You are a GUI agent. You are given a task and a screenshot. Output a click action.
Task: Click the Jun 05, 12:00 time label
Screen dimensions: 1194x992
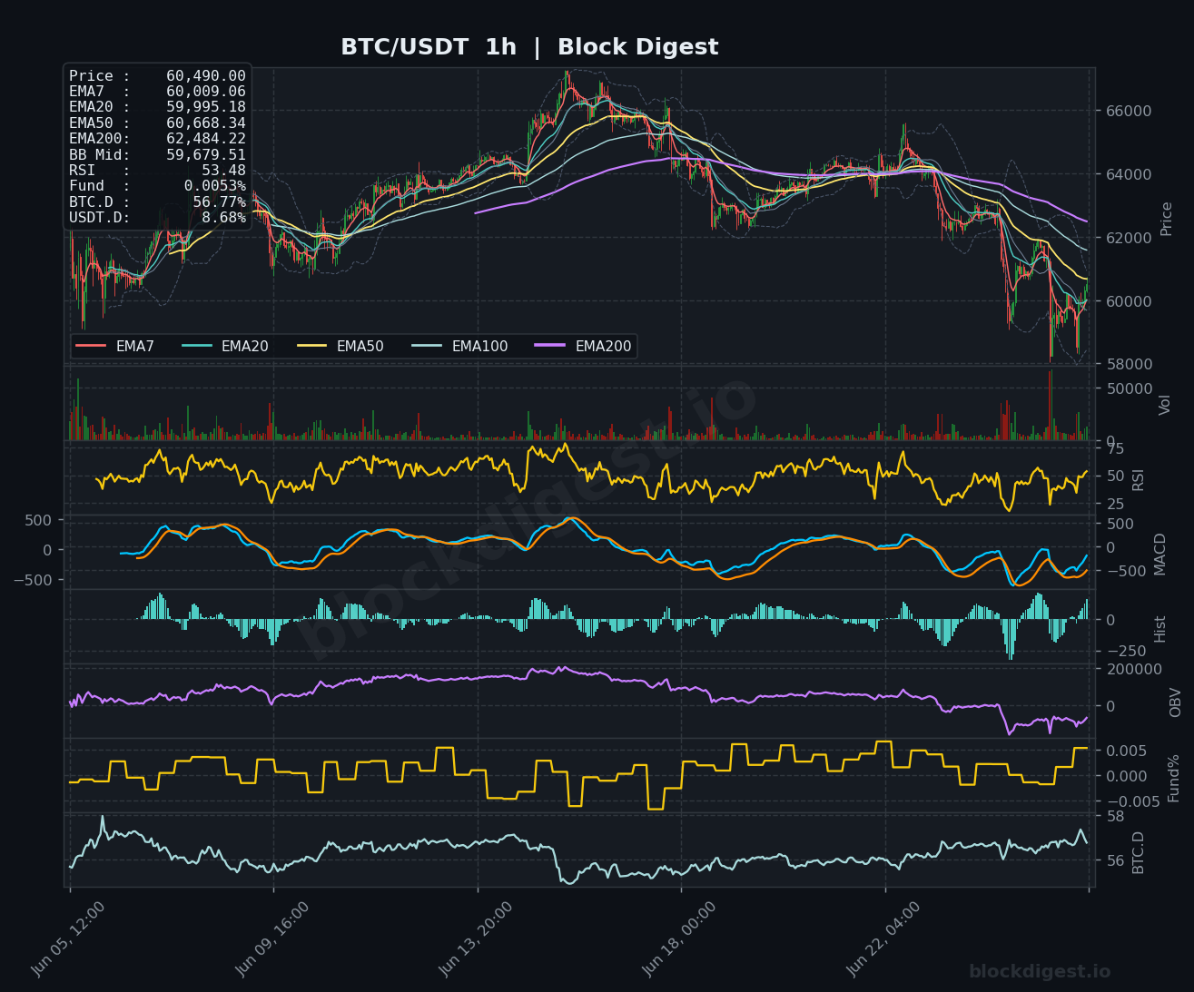(x=68, y=938)
